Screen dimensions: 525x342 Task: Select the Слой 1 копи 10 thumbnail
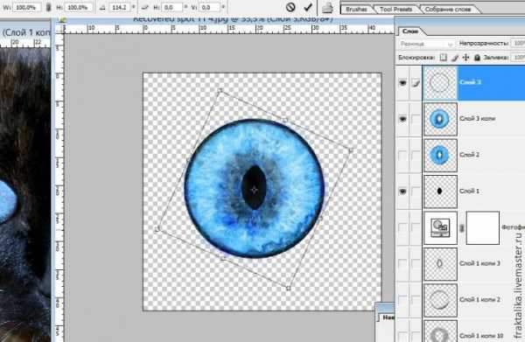tap(440, 332)
